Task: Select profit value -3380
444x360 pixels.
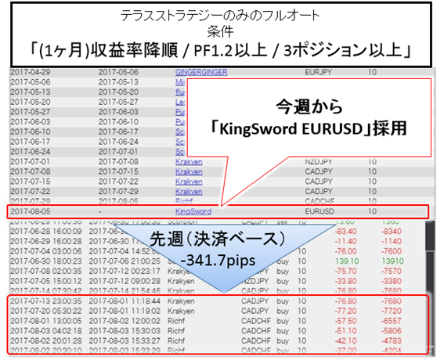Action: coord(391,281)
